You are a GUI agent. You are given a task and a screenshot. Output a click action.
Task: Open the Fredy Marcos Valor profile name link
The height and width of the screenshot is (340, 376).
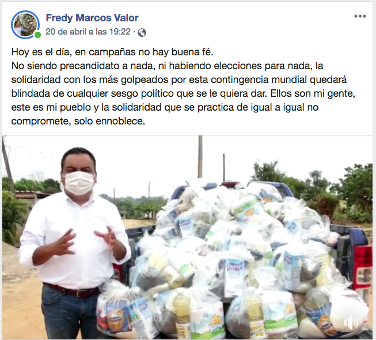(92, 18)
